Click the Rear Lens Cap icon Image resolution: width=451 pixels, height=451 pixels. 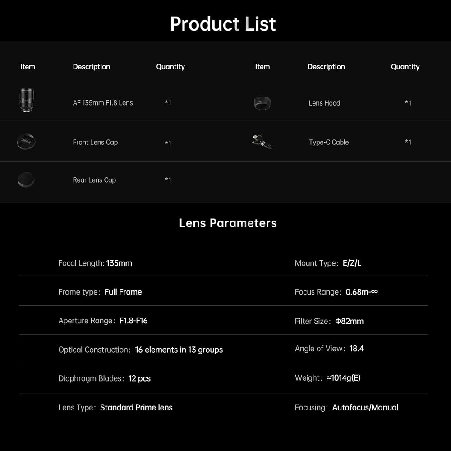click(26, 180)
